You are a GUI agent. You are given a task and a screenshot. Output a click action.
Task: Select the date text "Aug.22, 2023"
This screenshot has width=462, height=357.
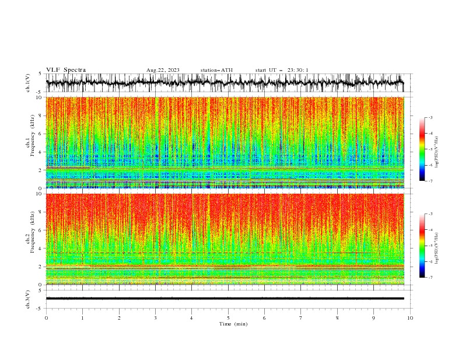tap(163, 70)
